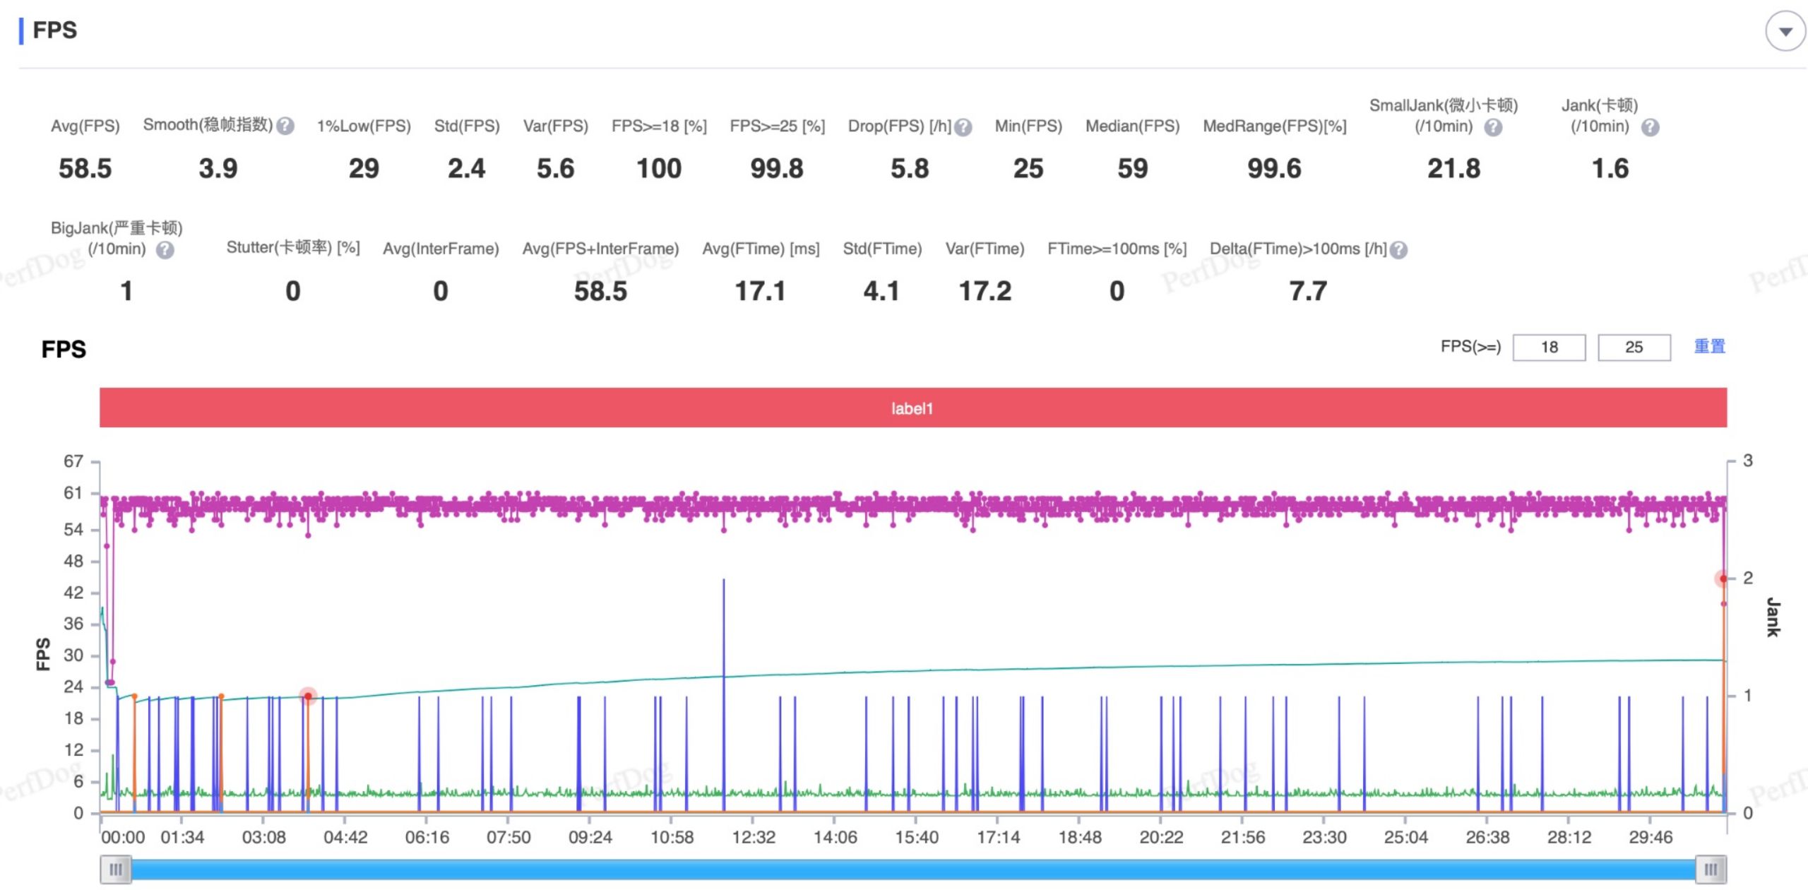This screenshot has height=890, width=1808.
Task: Collapse the FPS panel with dropdown arrow
Action: [1785, 31]
